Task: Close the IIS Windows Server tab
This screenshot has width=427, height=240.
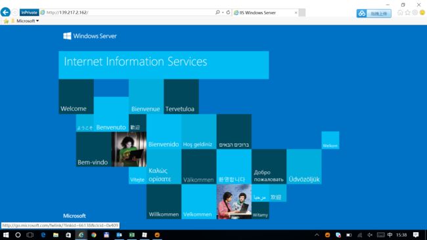Action: tap(296, 12)
